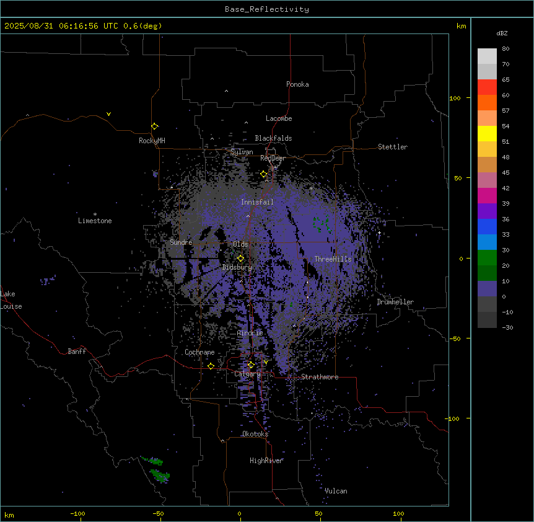The height and width of the screenshot is (522, 534).
Task: Click the Strathmore city label
Action: [x=320, y=377]
